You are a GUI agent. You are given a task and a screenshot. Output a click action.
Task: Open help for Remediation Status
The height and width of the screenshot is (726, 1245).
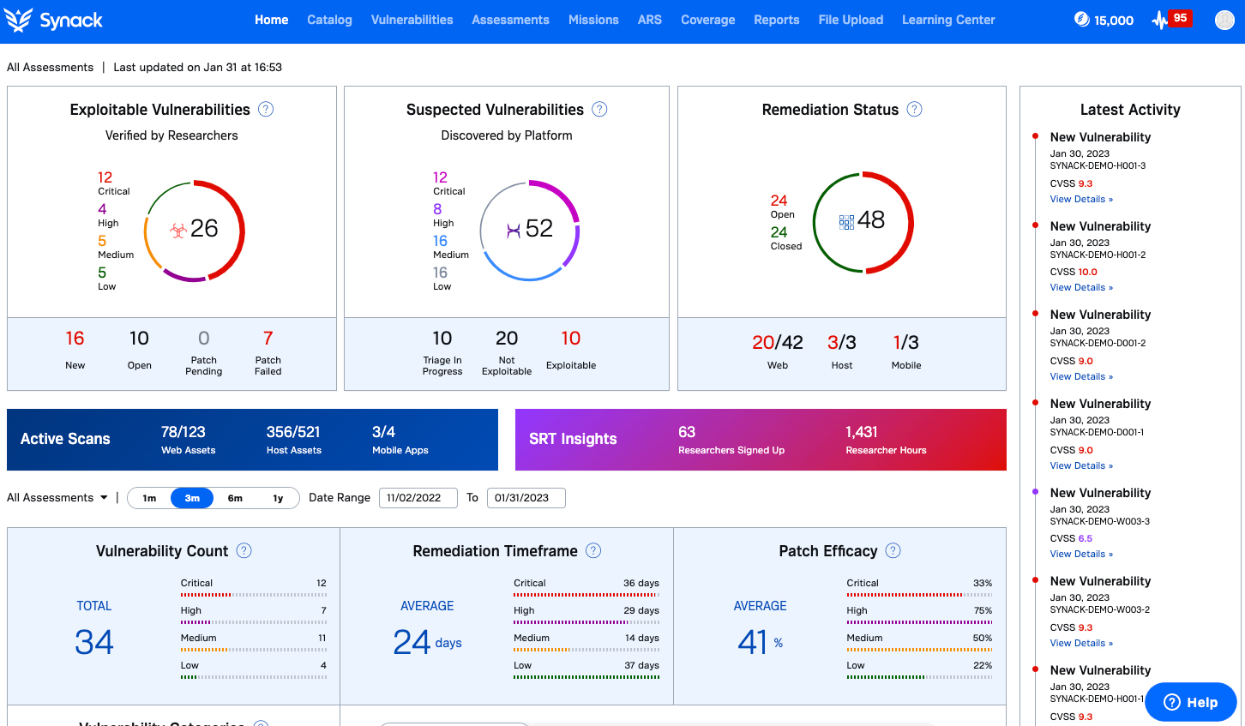click(x=915, y=109)
